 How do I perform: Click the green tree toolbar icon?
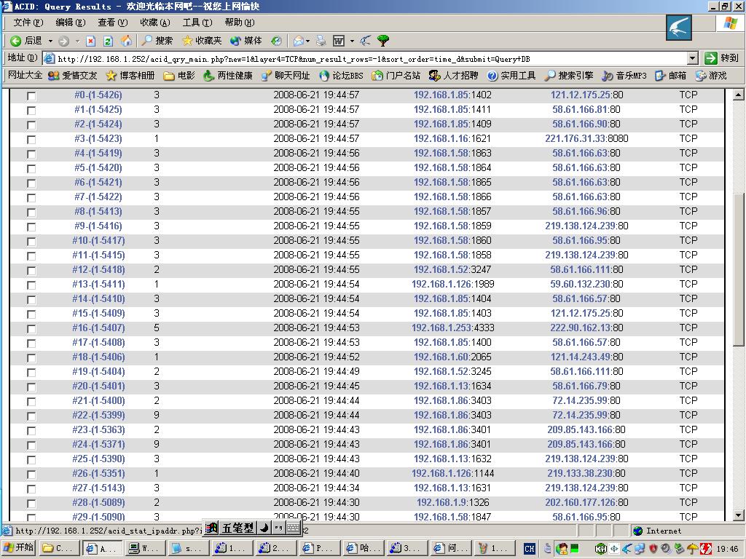click(x=383, y=41)
